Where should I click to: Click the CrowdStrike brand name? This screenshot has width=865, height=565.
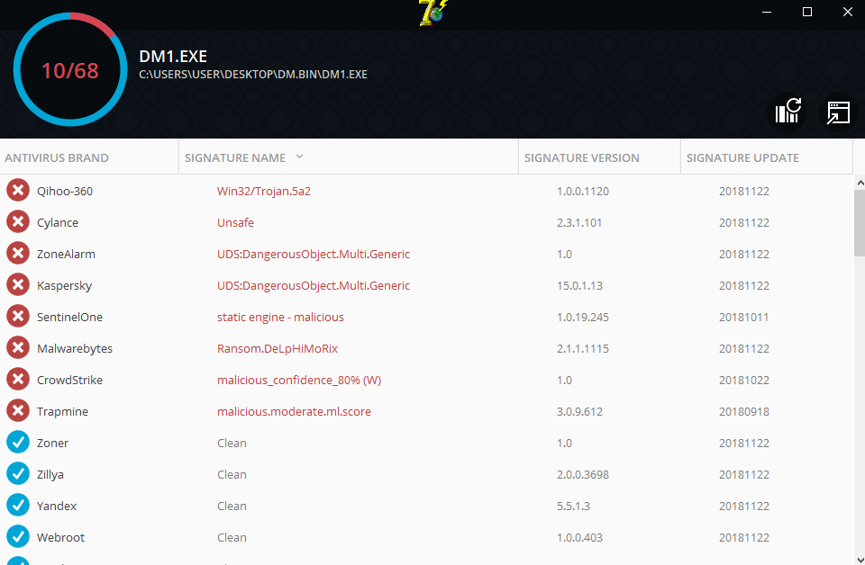point(69,380)
